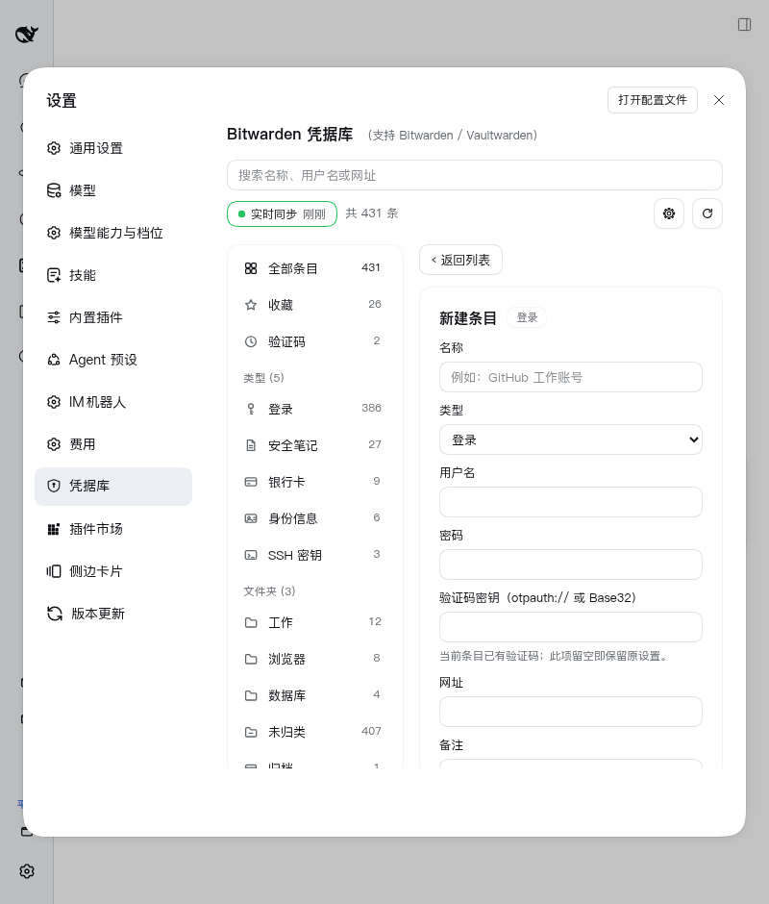Click the 数据库 folder icon

251,696
